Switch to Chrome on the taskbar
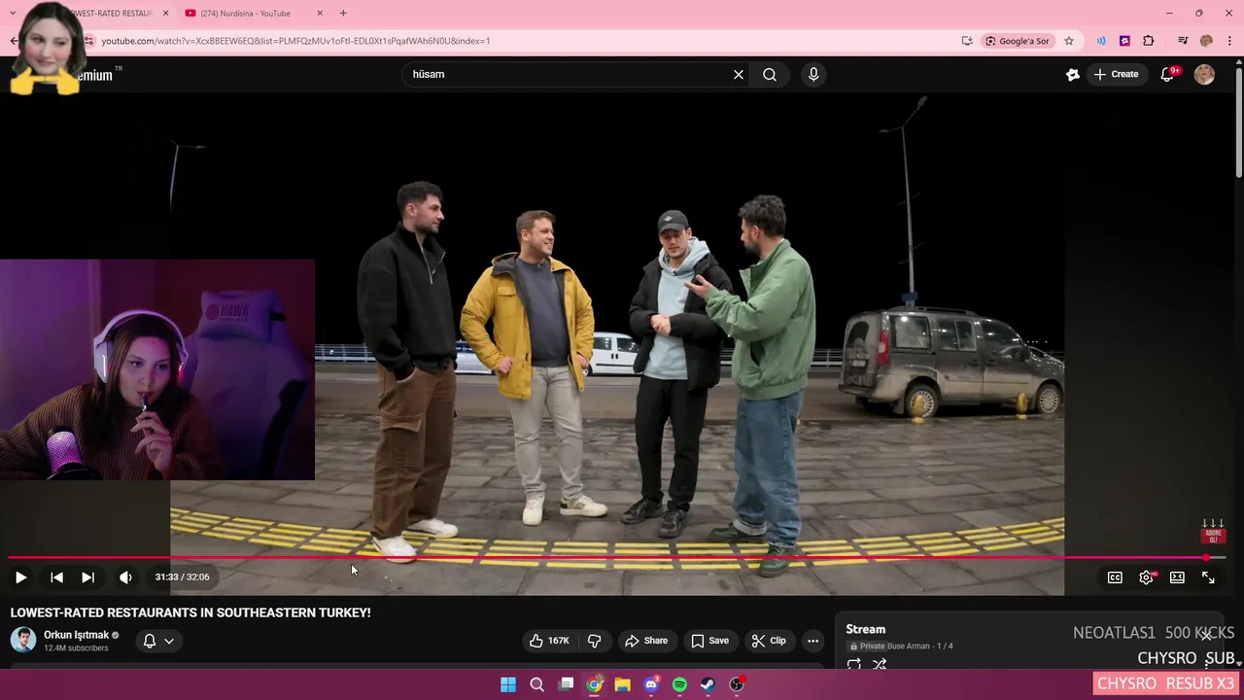This screenshot has height=700, width=1244. (594, 684)
